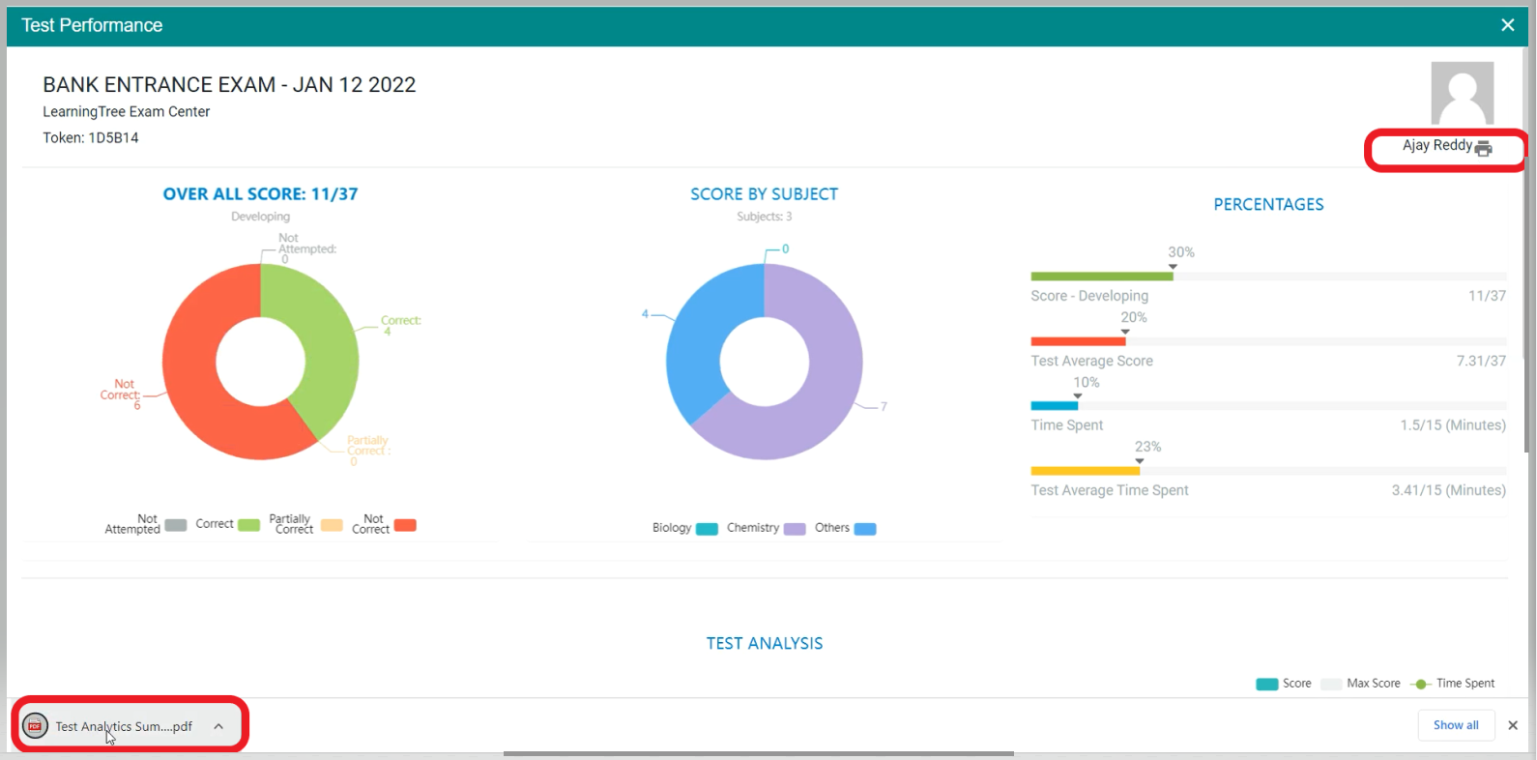Close the downloads bar
This screenshot has width=1537, height=760.
tap(1513, 725)
